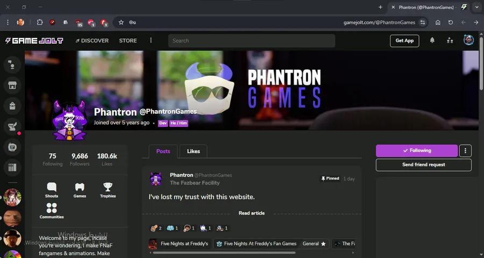Open the browser profile avatar in the toolbar
Screen dimensions: 484x258
click(x=20, y=22)
